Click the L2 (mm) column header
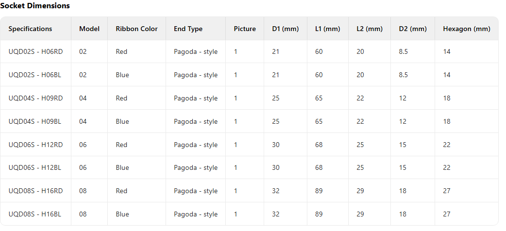 click(x=370, y=29)
